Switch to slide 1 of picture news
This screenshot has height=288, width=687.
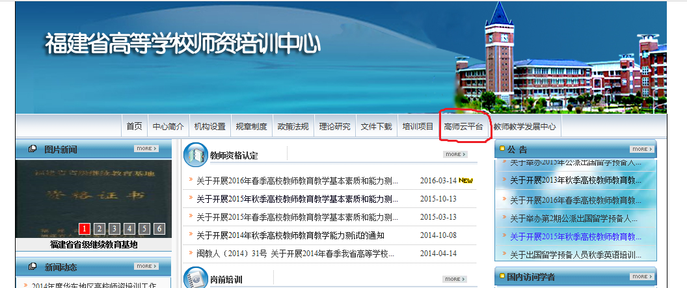coord(85,228)
